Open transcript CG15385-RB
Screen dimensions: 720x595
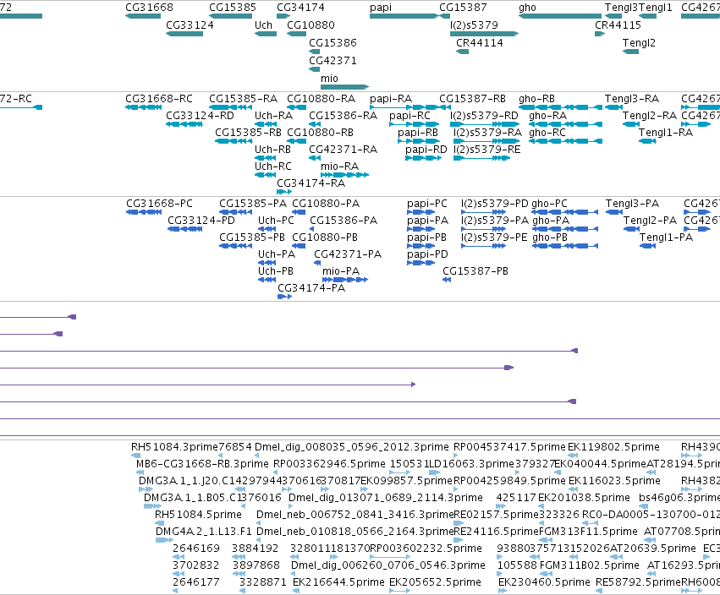tap(249, 133)
